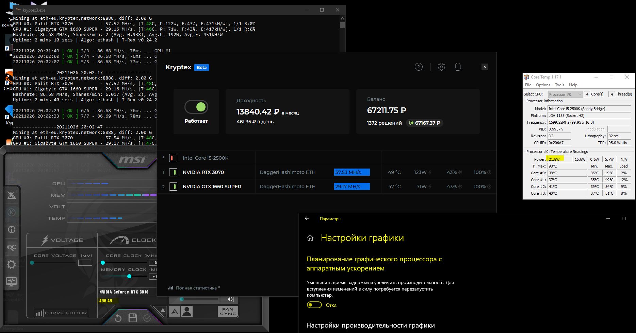Viewport: 636px width, 333px height.
Task: Click the bar chart icon beside Полная статистика
Action: click(171, 288)
